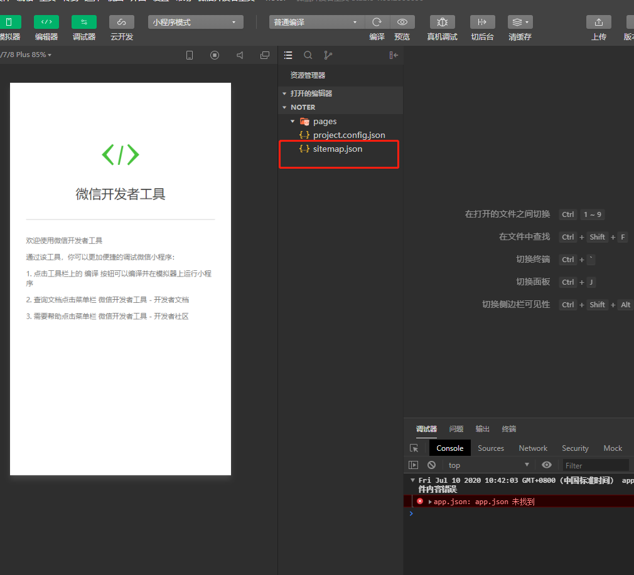Screen dimensions: 634x575
Task: Select the Sources devtools tab
Action: coord(490,448)
